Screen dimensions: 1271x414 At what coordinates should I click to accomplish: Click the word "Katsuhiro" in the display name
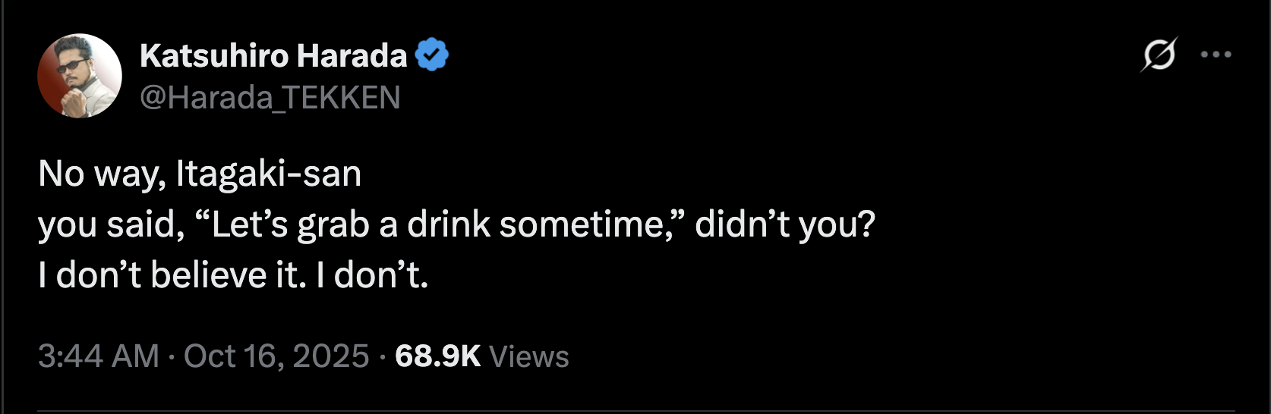[214, 56]
